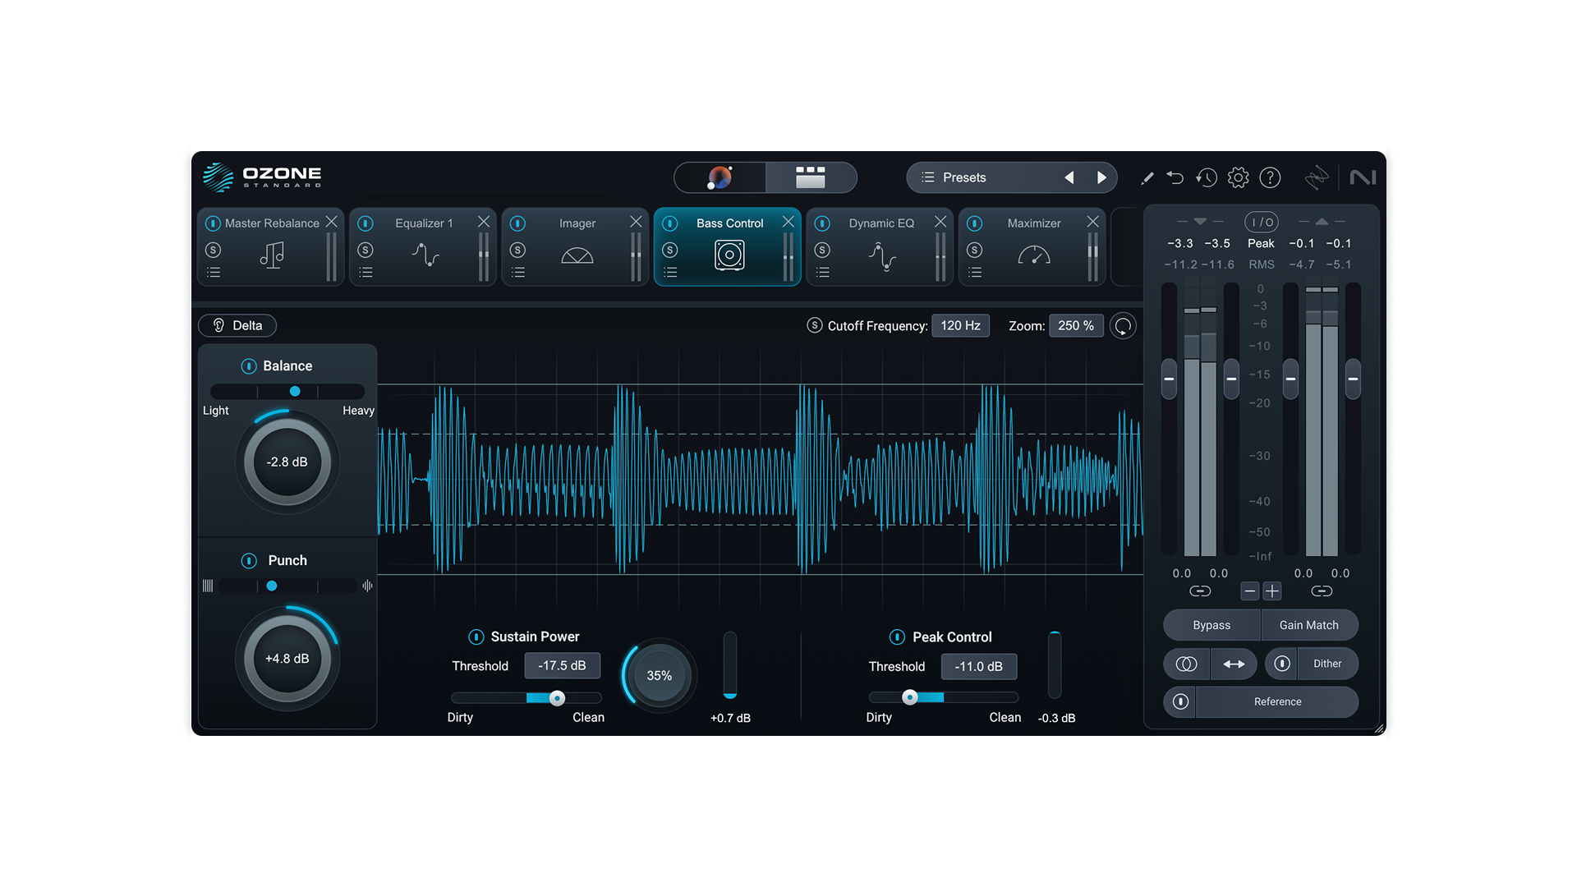This screenshot has height=887, width=1577.
Task: Switch to the Bass Control tab
Action: 729,223
